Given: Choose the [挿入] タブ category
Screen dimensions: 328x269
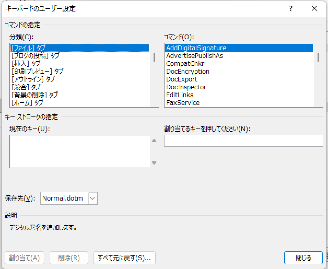Looking at the screenshot, I should click(x=80, y=63).
